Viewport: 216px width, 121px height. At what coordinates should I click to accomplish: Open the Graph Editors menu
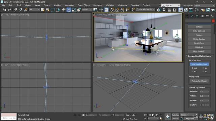point(84,5)
